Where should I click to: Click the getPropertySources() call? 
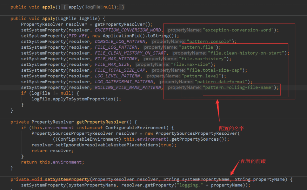click(198, 139)
